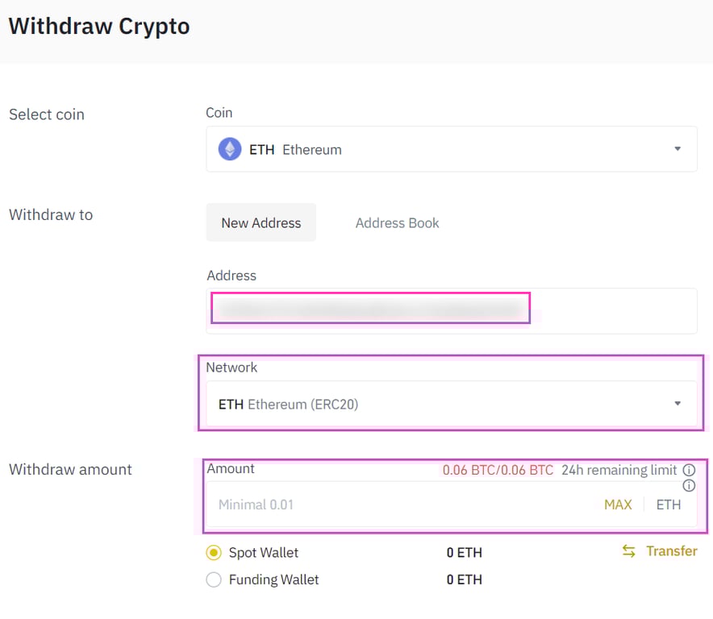The image size is (713, 619).
Task: Click the ETH unit label in Amount field
Action: tap(669, 505)
